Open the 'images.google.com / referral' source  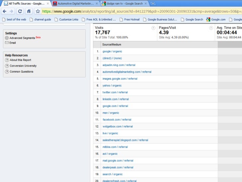120,79
